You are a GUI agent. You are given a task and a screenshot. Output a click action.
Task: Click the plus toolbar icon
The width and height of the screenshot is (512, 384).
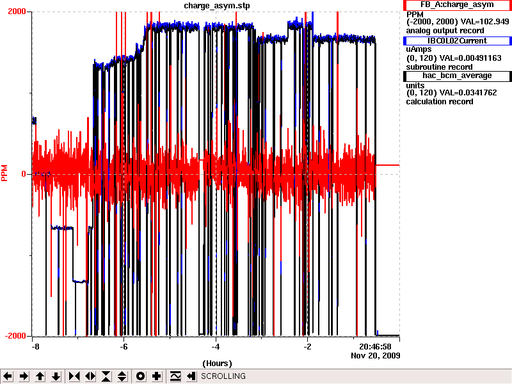[156, 376]
